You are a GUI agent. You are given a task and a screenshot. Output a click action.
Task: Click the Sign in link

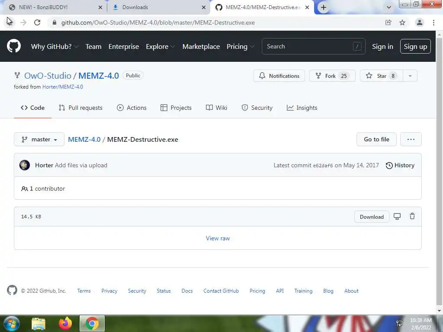click(382, 46)
